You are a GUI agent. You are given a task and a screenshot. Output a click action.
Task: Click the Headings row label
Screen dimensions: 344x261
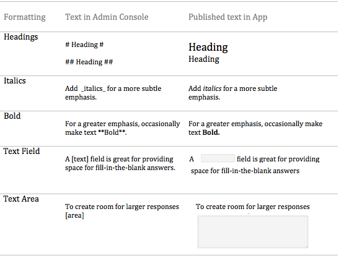(x=21, y=36)
